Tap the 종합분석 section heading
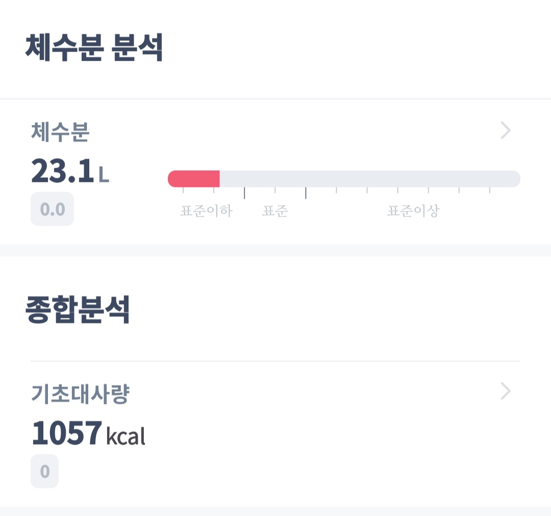The height and width of the screenshot is (516, 551). [78, 310]
